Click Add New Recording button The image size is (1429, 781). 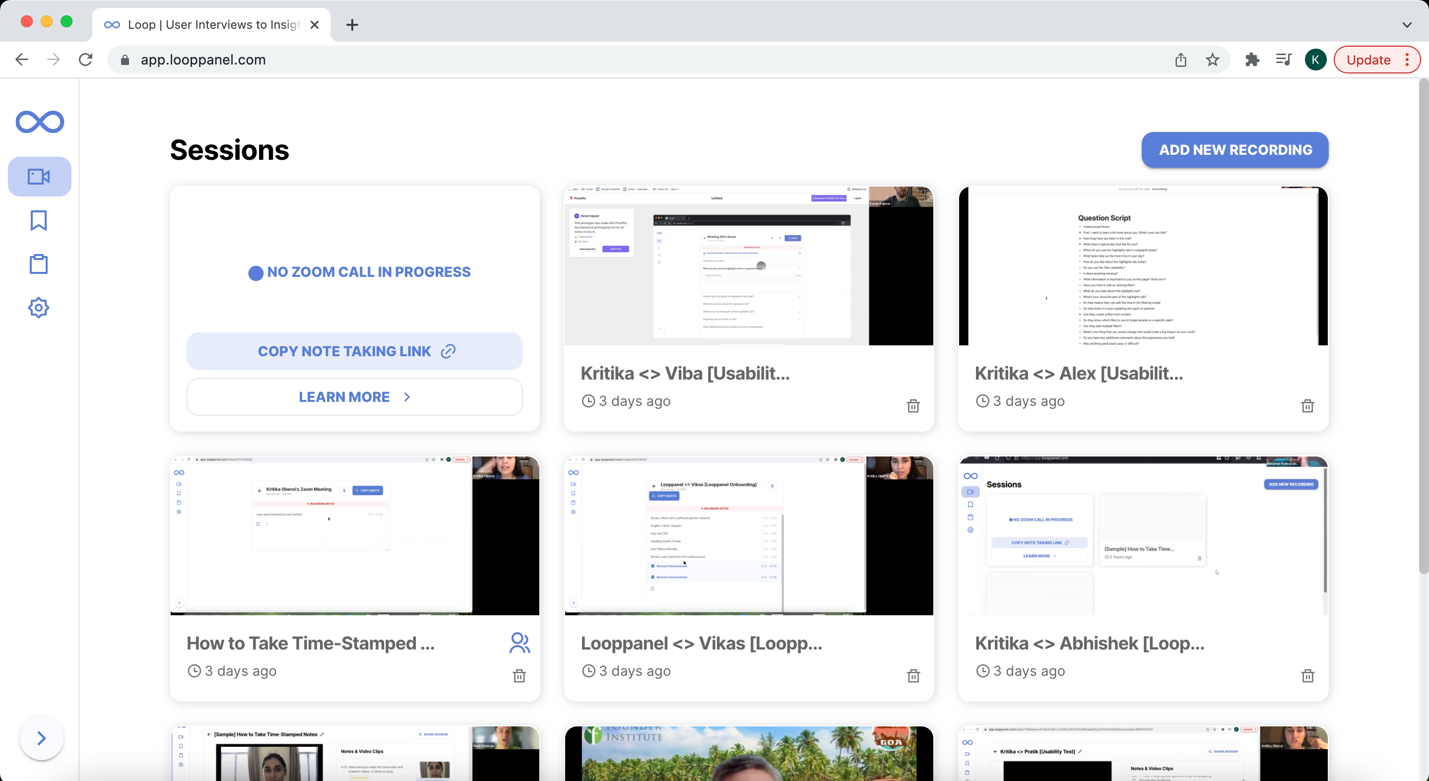(x=1235, y=150)
